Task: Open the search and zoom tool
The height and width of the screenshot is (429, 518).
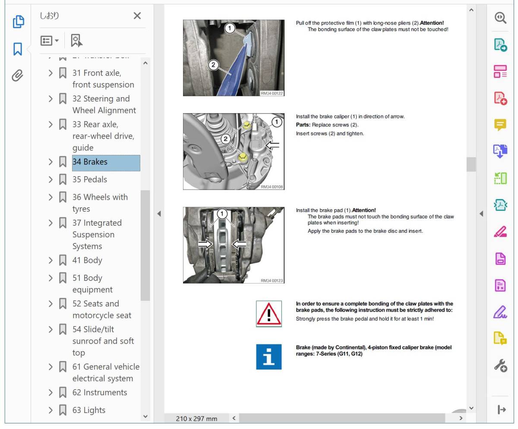Action: 500,18
